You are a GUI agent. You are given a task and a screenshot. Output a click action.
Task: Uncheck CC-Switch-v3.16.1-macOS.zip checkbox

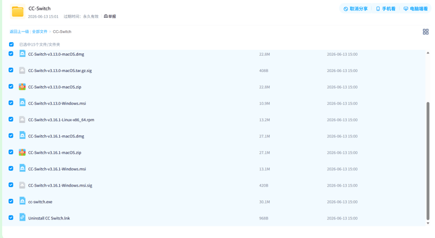(11, 152)
